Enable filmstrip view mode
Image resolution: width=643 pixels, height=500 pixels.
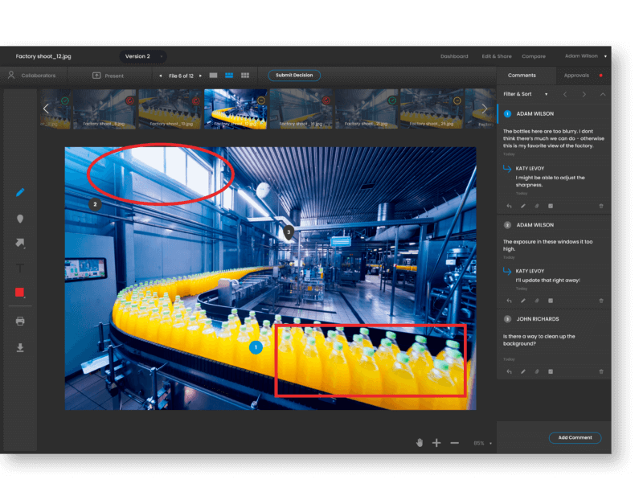228,75
